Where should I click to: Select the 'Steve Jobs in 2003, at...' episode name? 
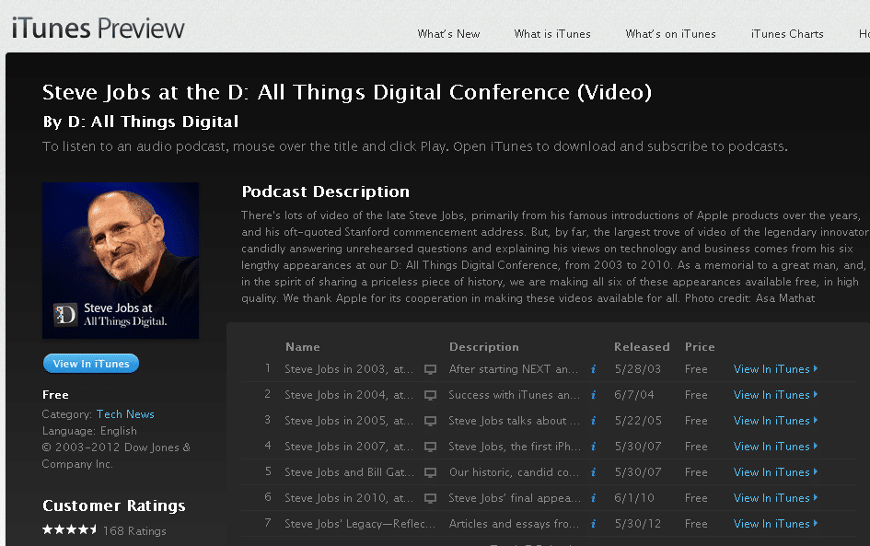[349, 369]
